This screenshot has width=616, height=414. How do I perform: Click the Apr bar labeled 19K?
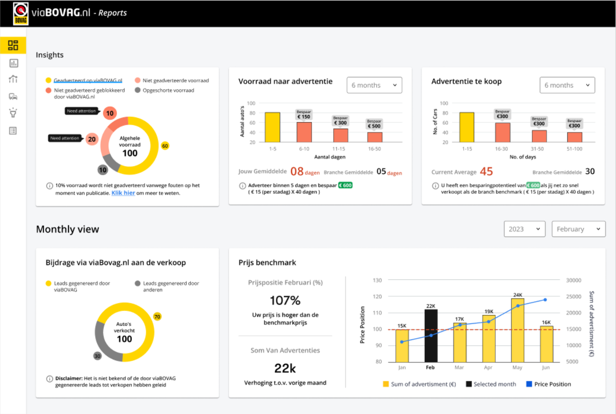(x=489, y=338)
